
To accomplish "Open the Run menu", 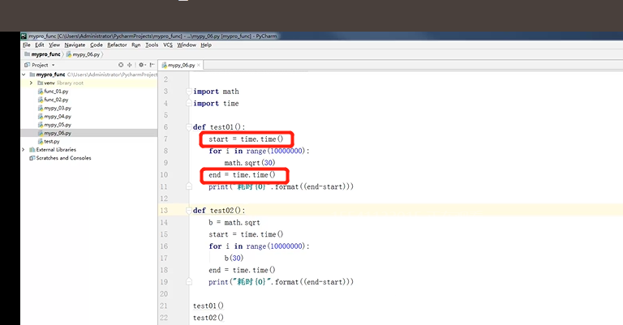I will click(136, 45).
